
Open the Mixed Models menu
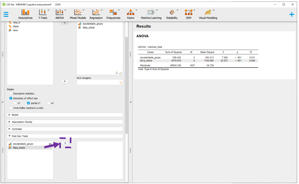point(78,14)
